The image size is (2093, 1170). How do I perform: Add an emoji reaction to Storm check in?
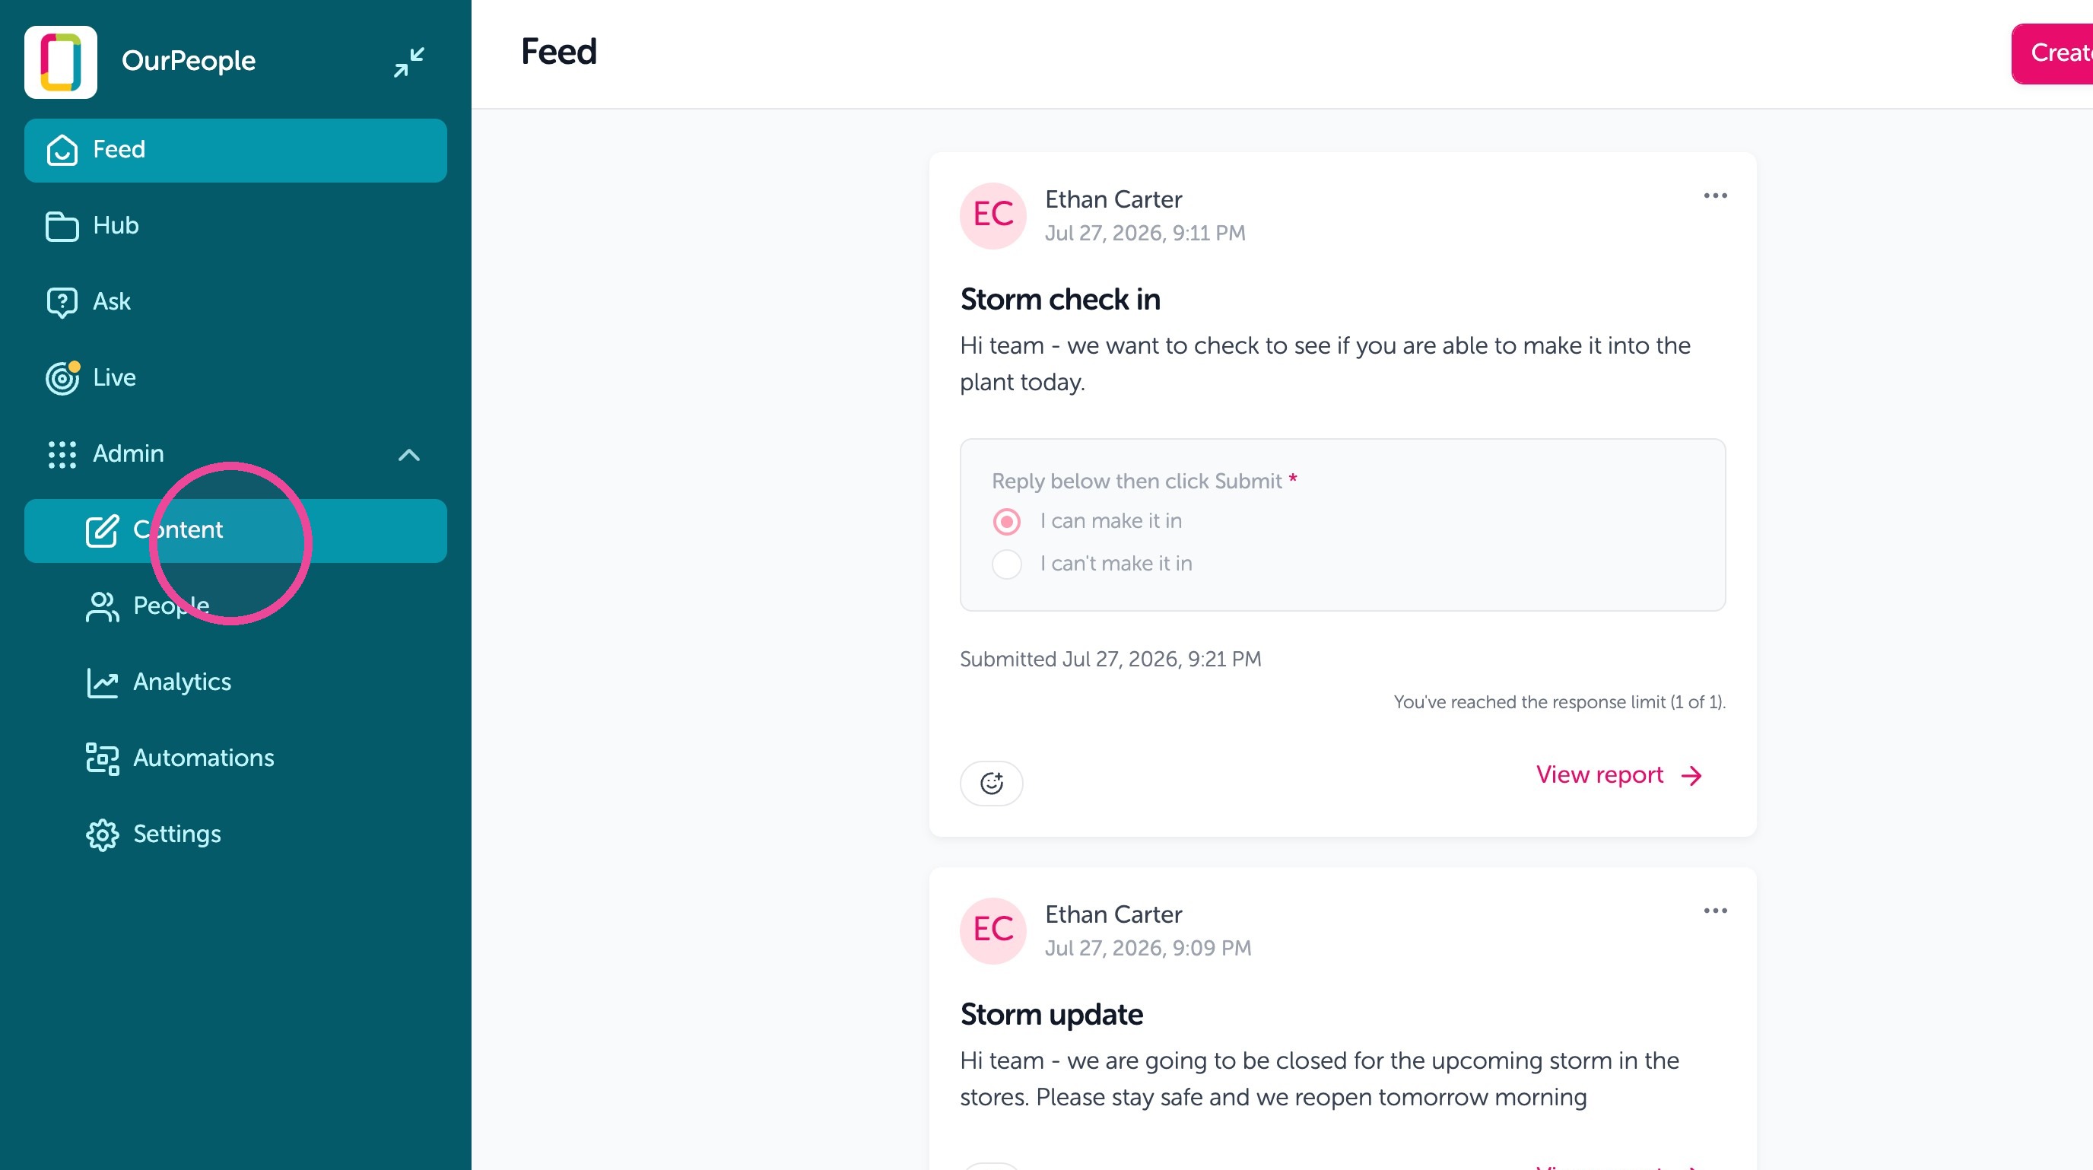coord(991,784)
